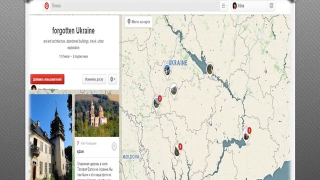The height and width of the screenshot is (180, 320).
Task: Click the board description text about ancient architecture
Action: pos(73,44)
